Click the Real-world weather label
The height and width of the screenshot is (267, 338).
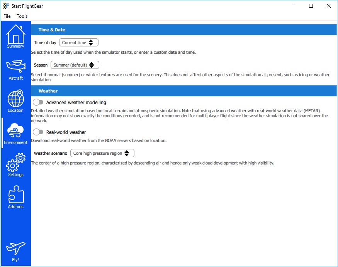66,132
